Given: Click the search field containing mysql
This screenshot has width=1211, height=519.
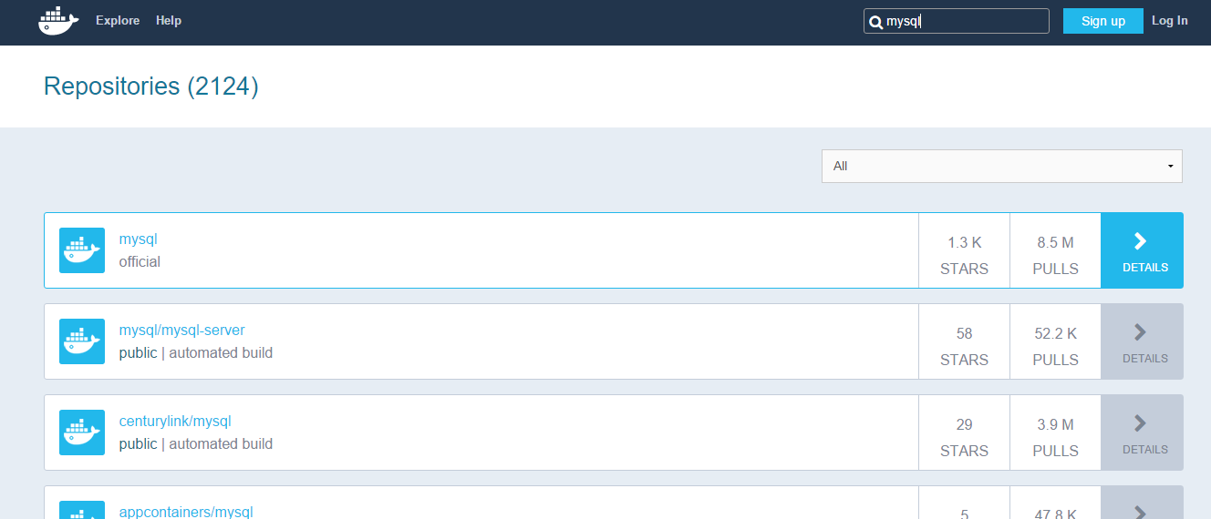Looking at the screenshot, I should point(957,21).
